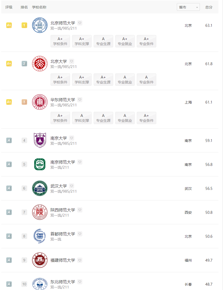The image size is (223, 290).
Task: Click 北京大学 学科支撑 A+ badge
Action: click(x=82, y=80)
